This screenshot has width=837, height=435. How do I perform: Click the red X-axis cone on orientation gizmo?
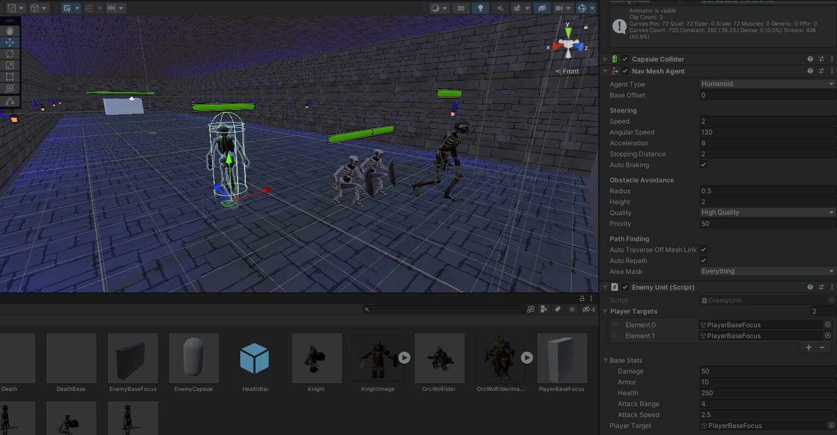557,47
